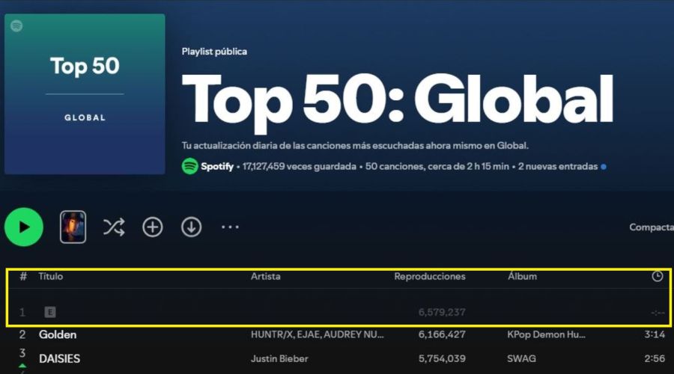Open the SWAG album link
The height and width of the screenshot is (374, 674).
click(521, 358)
